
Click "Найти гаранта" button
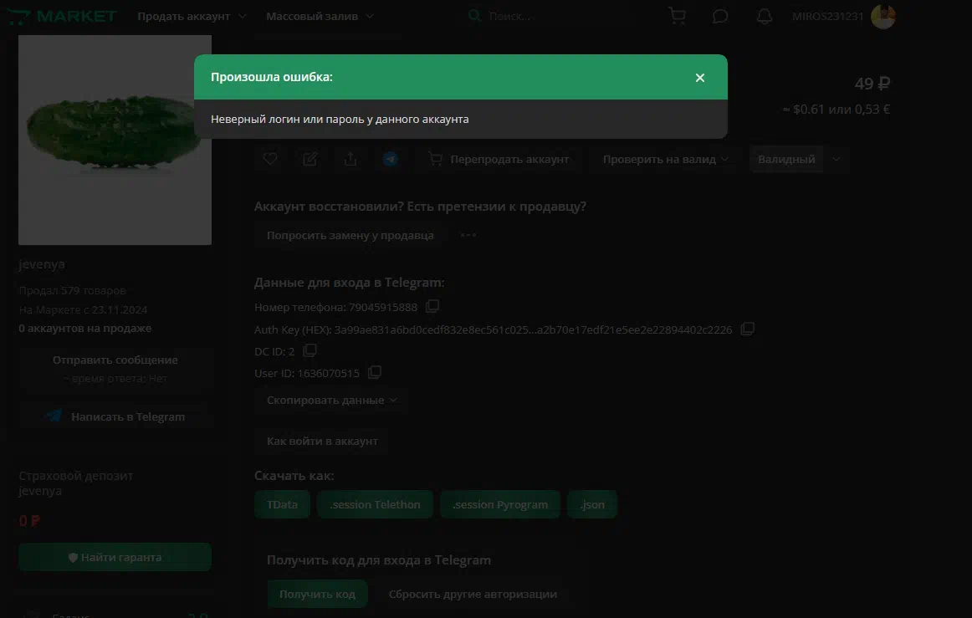pyautogui.click(x=115, y=557)
